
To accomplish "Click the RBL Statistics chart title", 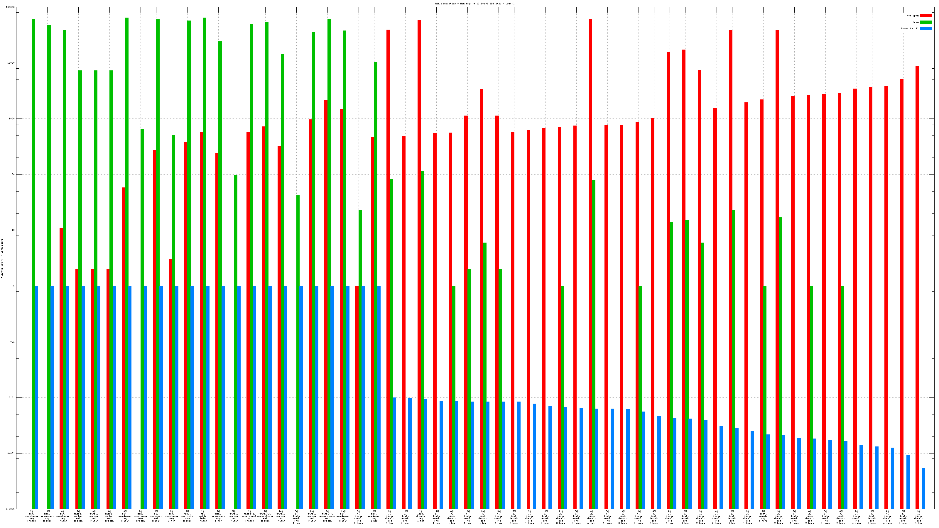I will pos(474,4).
